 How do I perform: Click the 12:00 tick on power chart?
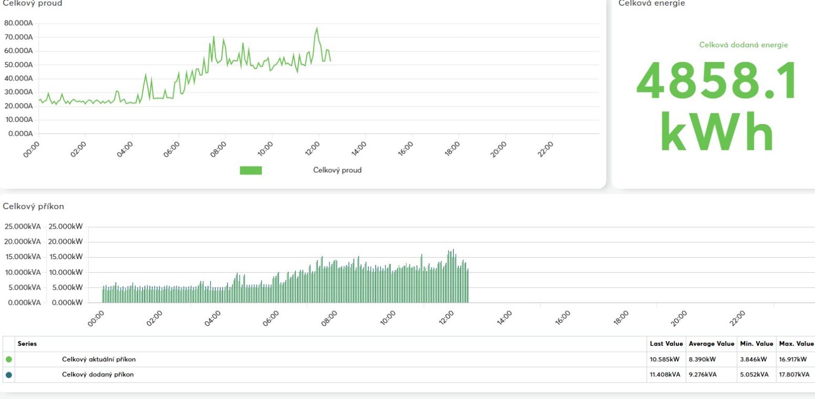pyautogui.click(x=446, y=318)
